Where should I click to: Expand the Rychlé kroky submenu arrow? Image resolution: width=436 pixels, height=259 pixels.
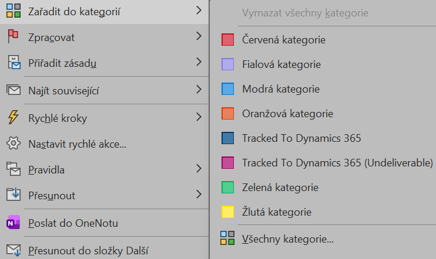click(199, 117)
